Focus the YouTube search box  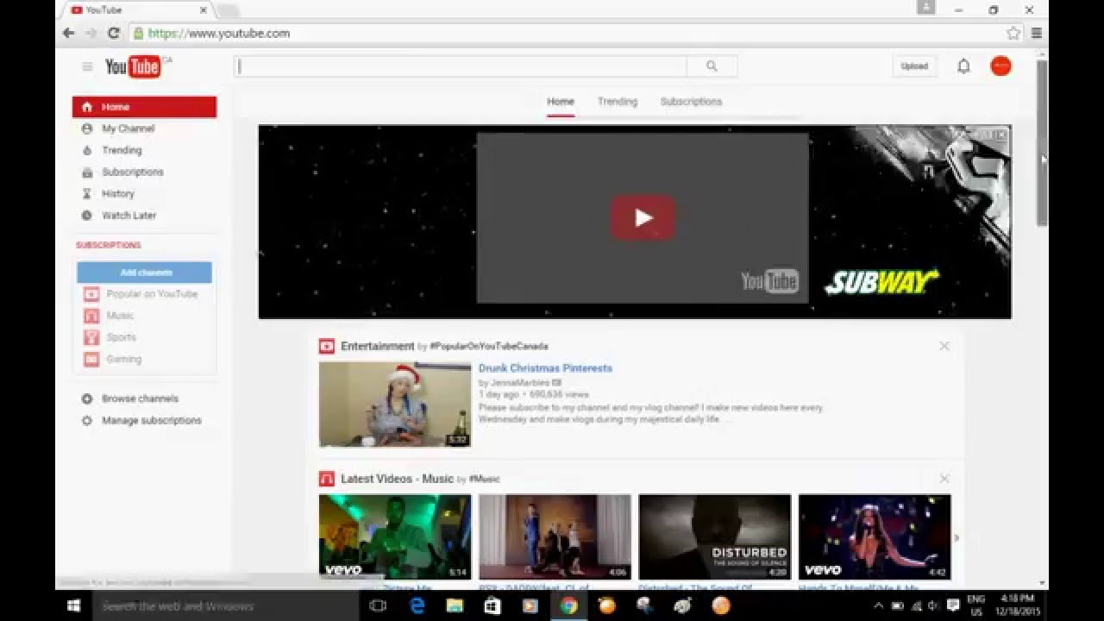[461, 66]
